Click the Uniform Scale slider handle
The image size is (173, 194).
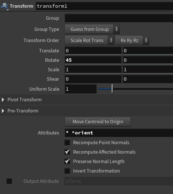point(112,89)
